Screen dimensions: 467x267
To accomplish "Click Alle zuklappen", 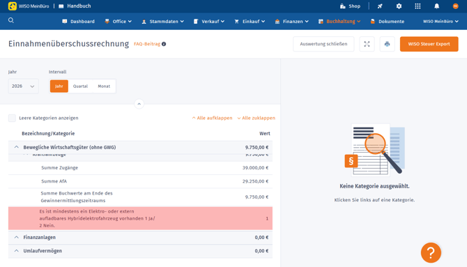I will point(256,118).
